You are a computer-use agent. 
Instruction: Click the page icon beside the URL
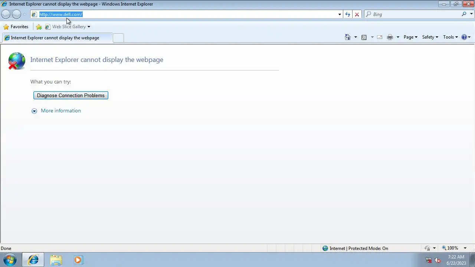[x=34, y=14]
